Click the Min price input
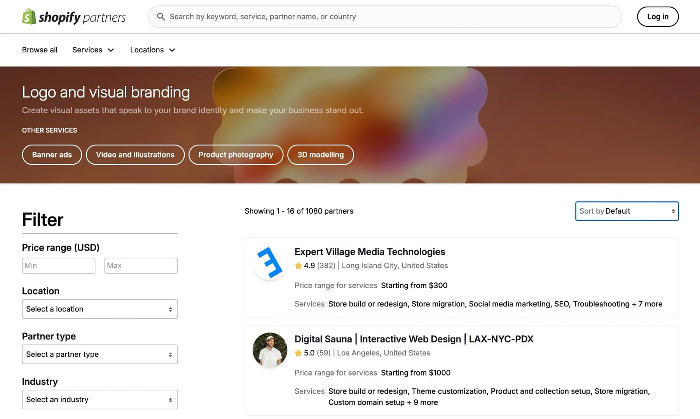The image size is (700, 419). click(59, 266)
